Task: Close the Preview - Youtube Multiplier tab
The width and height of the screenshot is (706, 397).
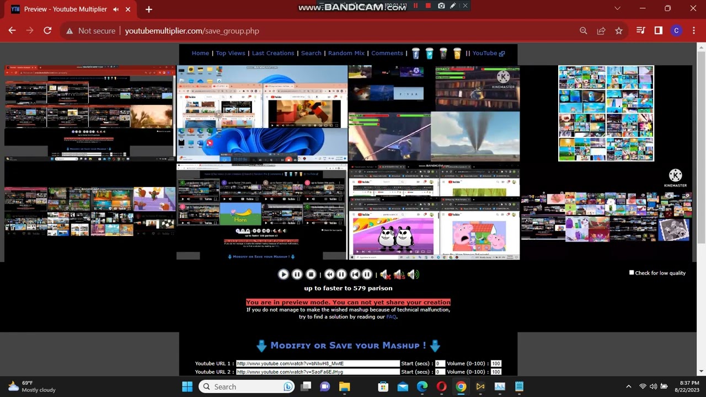Action: pos(129,9)
